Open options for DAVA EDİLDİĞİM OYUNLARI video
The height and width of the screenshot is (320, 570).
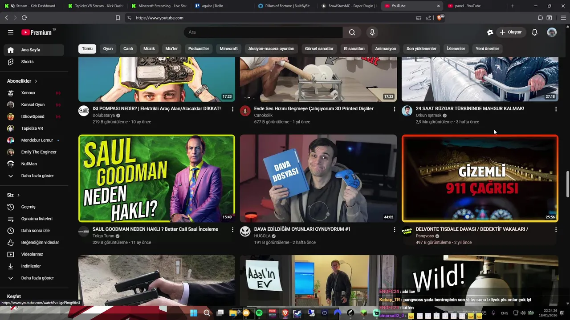(394, 229)
